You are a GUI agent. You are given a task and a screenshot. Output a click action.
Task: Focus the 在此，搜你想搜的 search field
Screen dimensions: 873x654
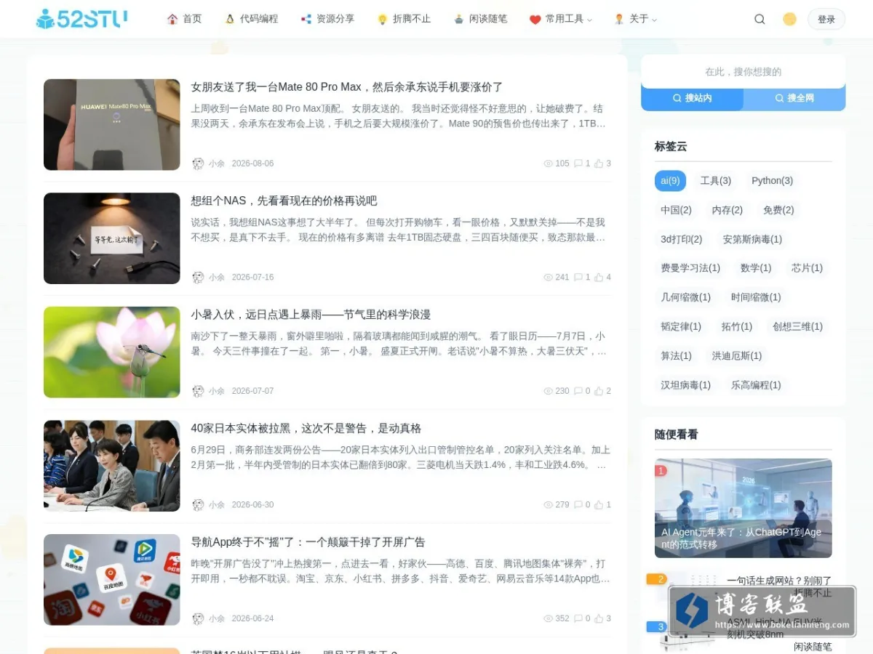click(x=743, y=72)
